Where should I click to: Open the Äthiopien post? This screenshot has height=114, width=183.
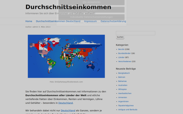(122, 89)
